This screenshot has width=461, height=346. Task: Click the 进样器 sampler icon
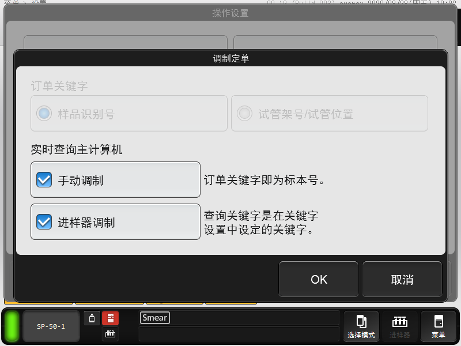coord(399,326)
